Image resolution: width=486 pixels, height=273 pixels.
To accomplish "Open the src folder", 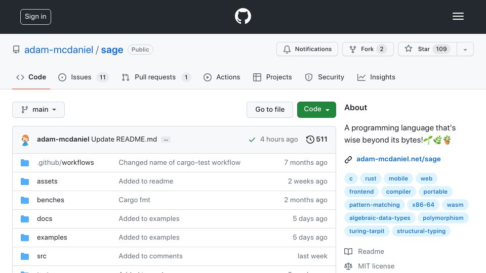I will (x=42, y=256).
